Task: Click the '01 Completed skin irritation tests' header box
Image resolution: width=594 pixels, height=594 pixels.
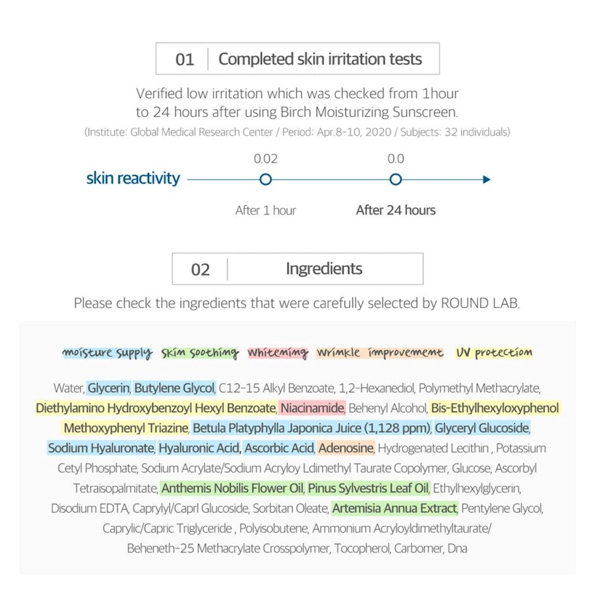Action: coord(298,59)
